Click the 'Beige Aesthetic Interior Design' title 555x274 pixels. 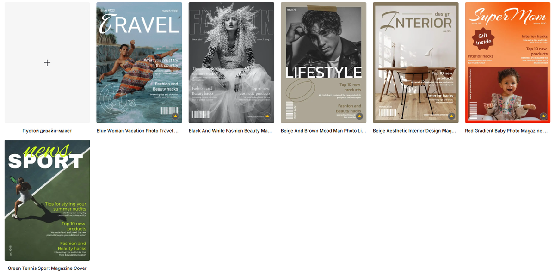point(414,131)
